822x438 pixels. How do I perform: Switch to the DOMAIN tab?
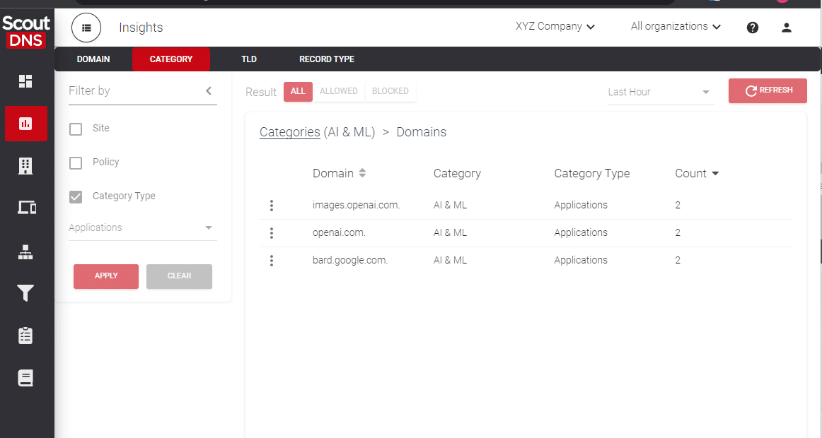coord(93,59)
